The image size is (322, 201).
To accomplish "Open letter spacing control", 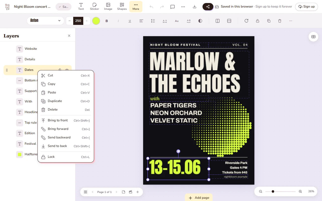I will [165, 21].
